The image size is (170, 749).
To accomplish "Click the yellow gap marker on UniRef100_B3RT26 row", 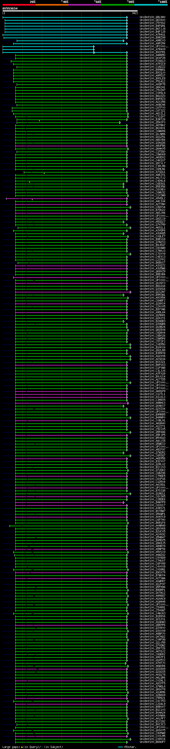I will pyautogui.click(x=40, y=120).
